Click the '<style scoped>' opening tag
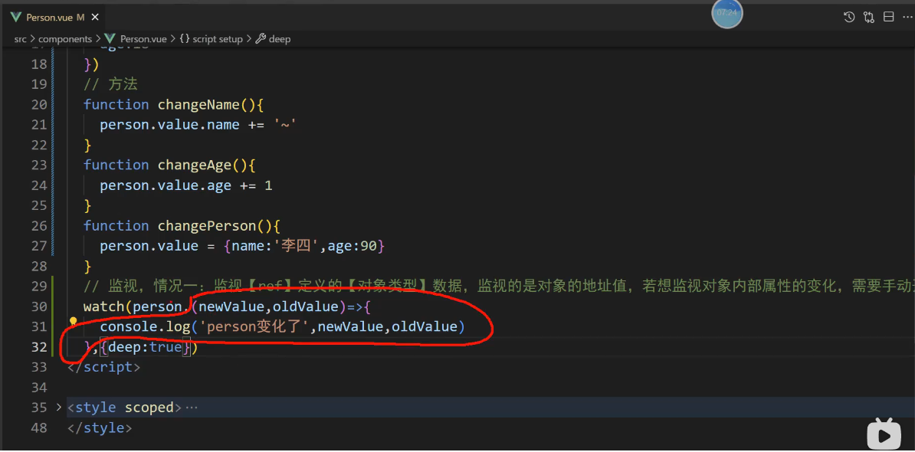Image resolution: width=915 pixels, height=452 pixels. point(124,408)
